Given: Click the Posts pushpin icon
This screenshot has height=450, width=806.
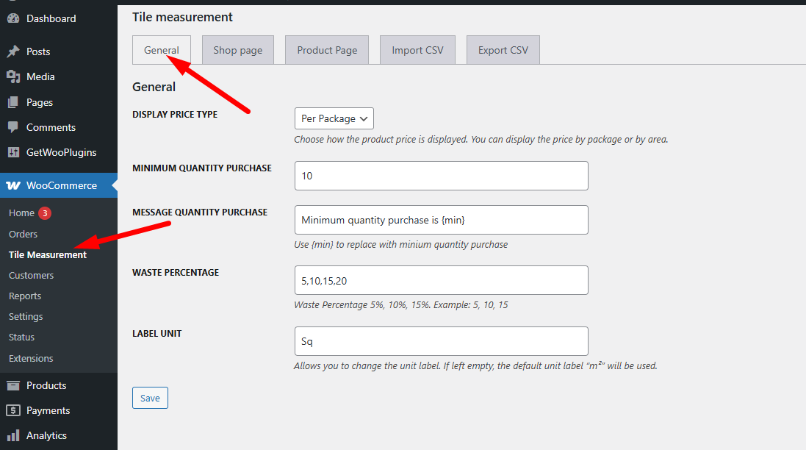Looking at the screenshot, I should point(13,51).
